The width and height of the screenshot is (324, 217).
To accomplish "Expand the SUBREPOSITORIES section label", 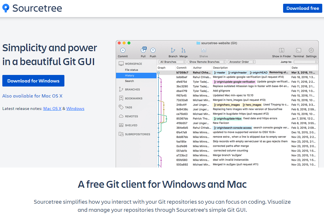I will click(137, 134).
